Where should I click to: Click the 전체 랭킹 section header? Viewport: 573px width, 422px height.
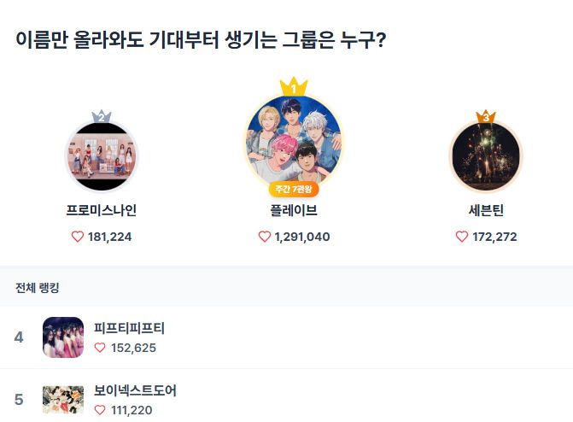pyautogui.click(x=37, y=288)
